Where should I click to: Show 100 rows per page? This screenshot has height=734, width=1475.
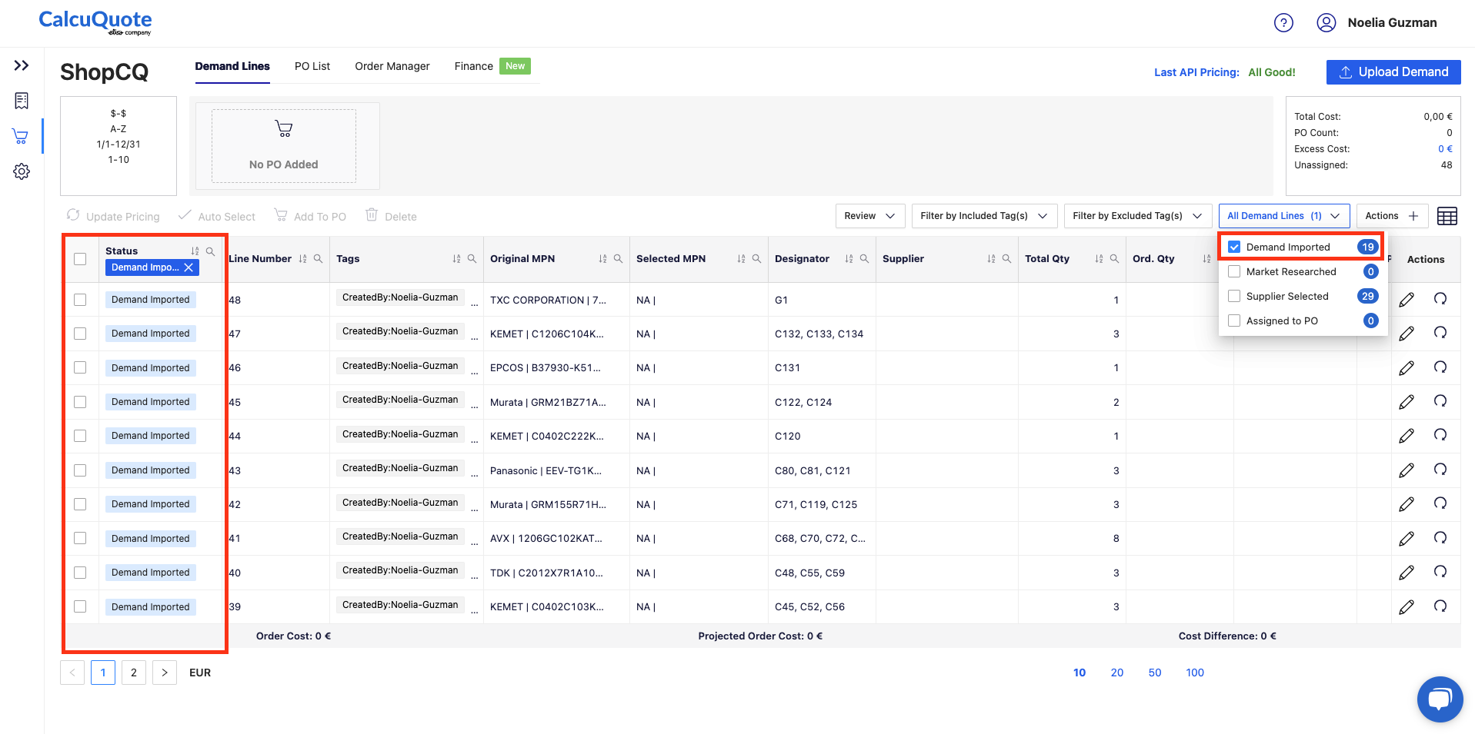coord(1195,673)
